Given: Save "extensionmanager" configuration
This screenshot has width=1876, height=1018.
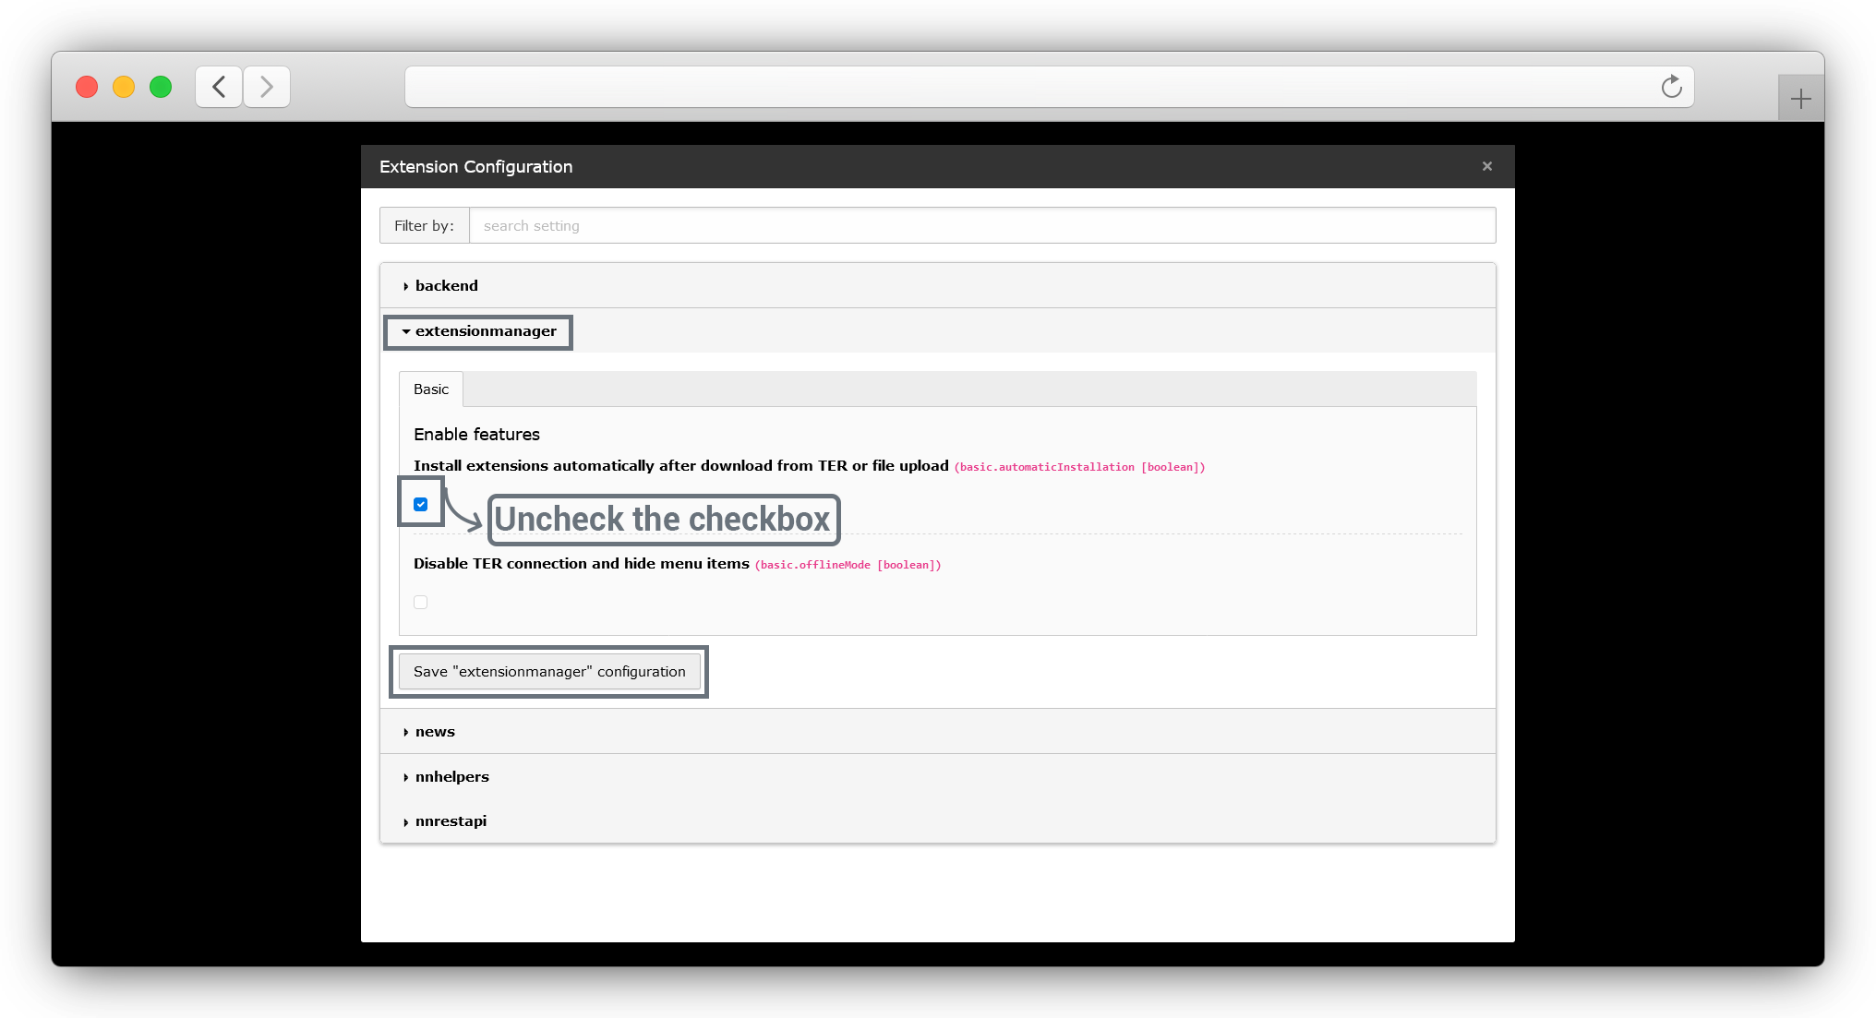Looking at the screenshot, I should click(549, 672).
